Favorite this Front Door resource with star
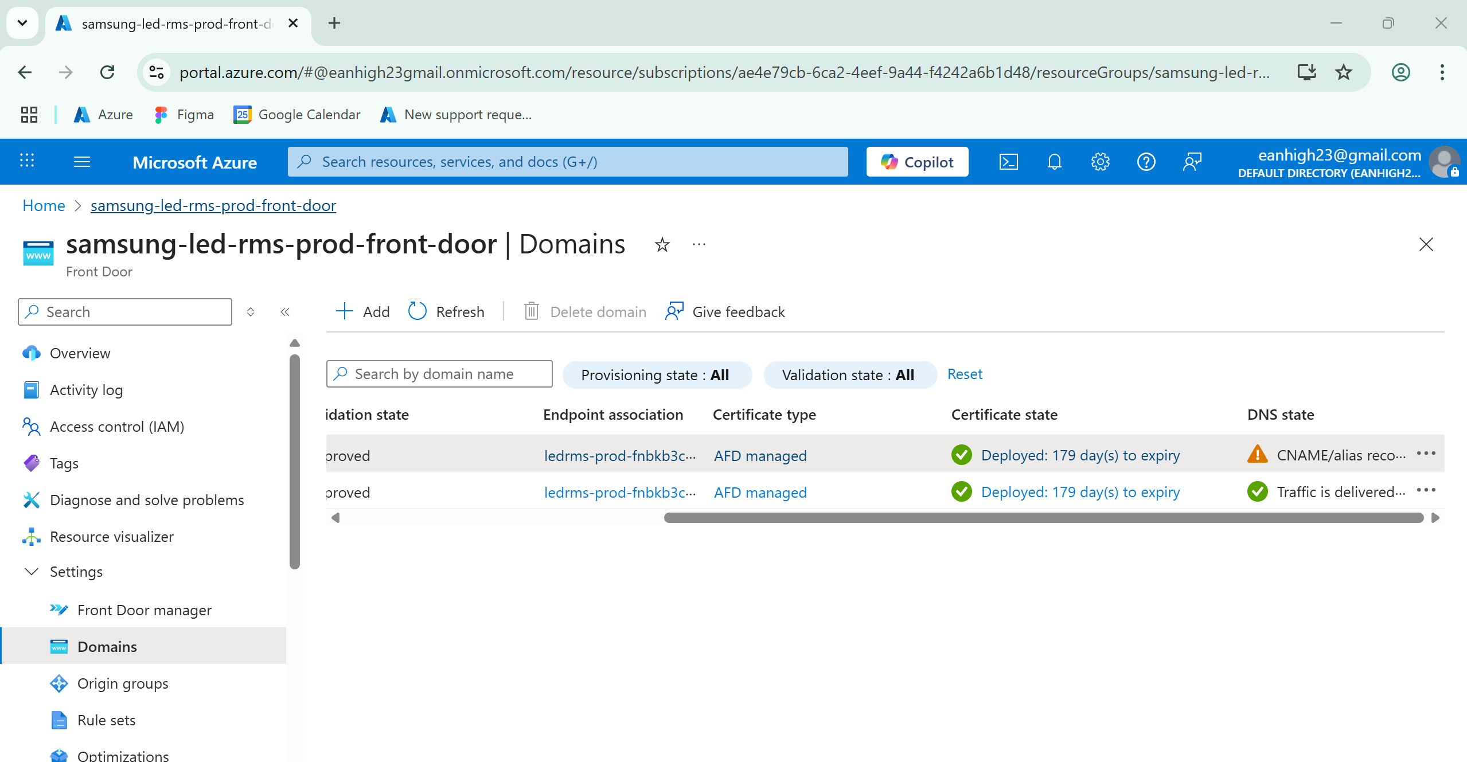 (662, 245)
